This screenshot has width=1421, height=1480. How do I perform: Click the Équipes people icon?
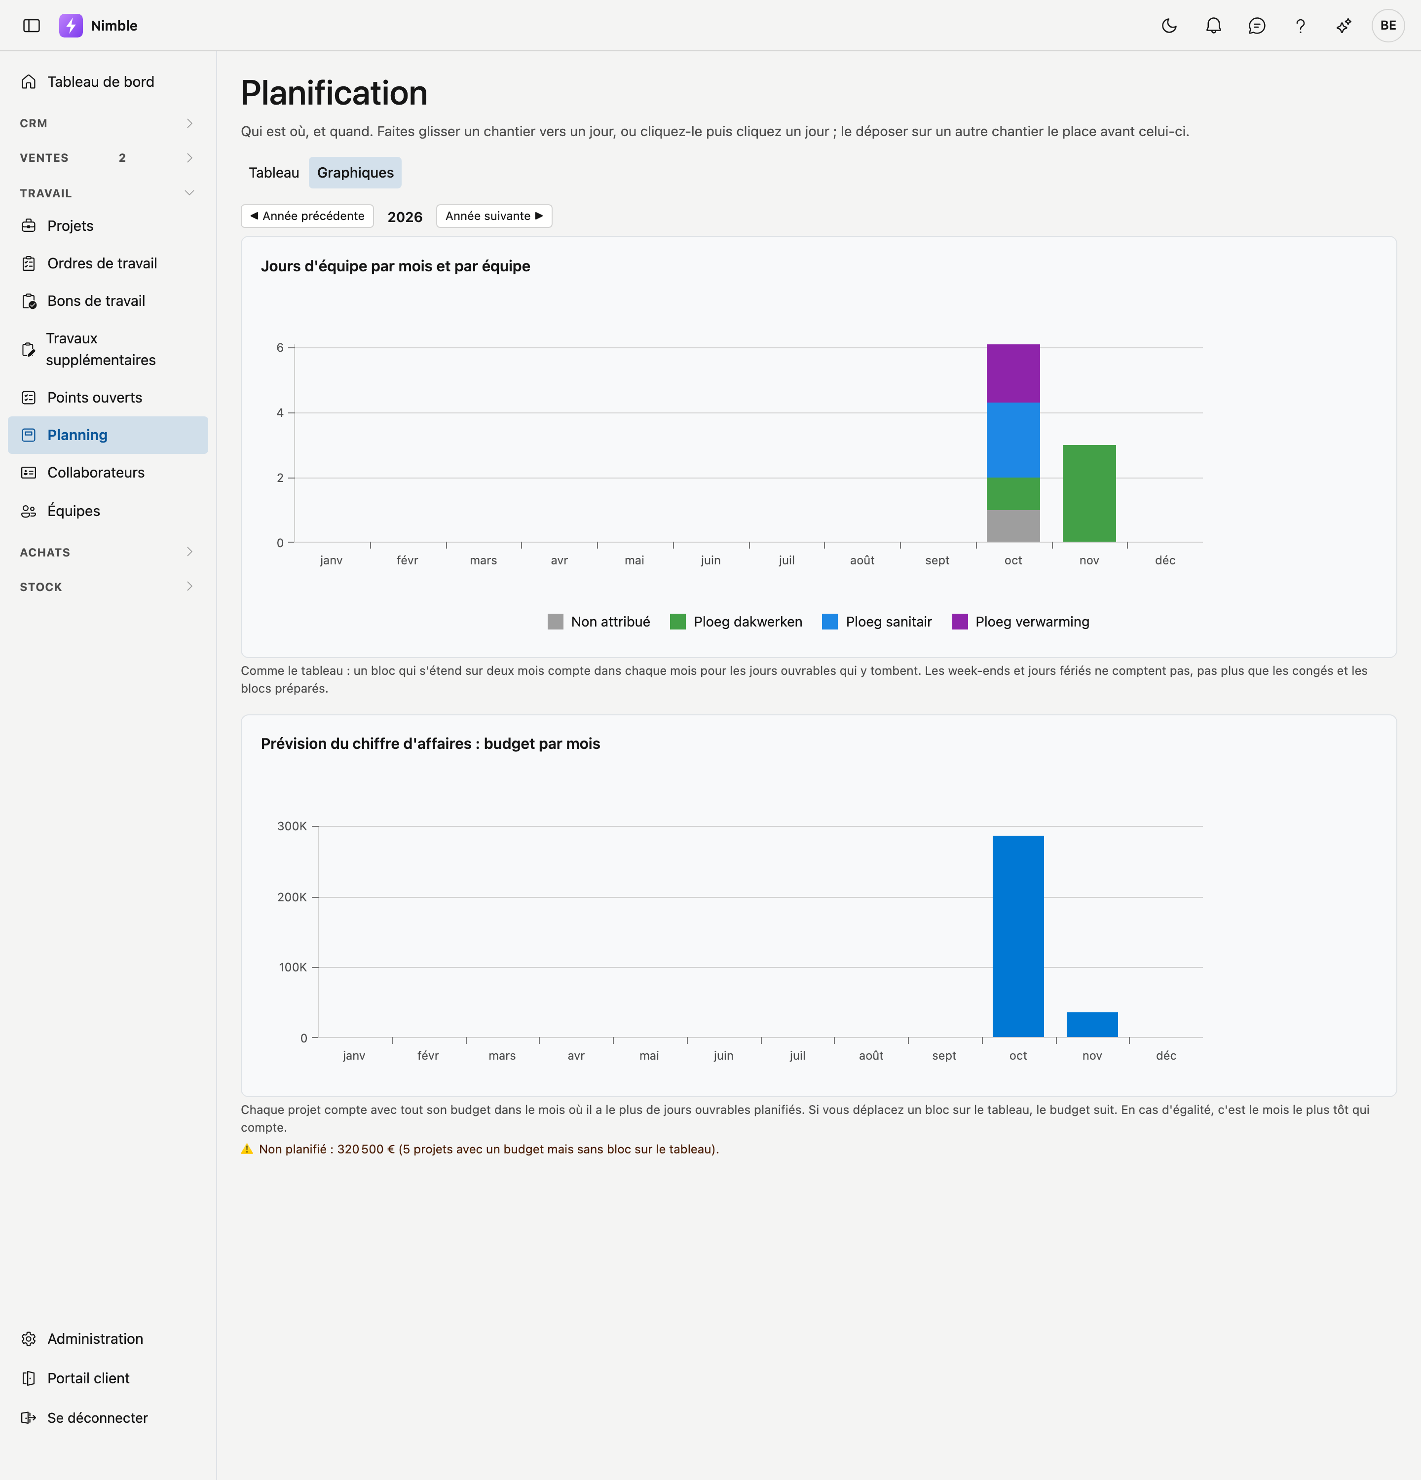tap(29, 511)
